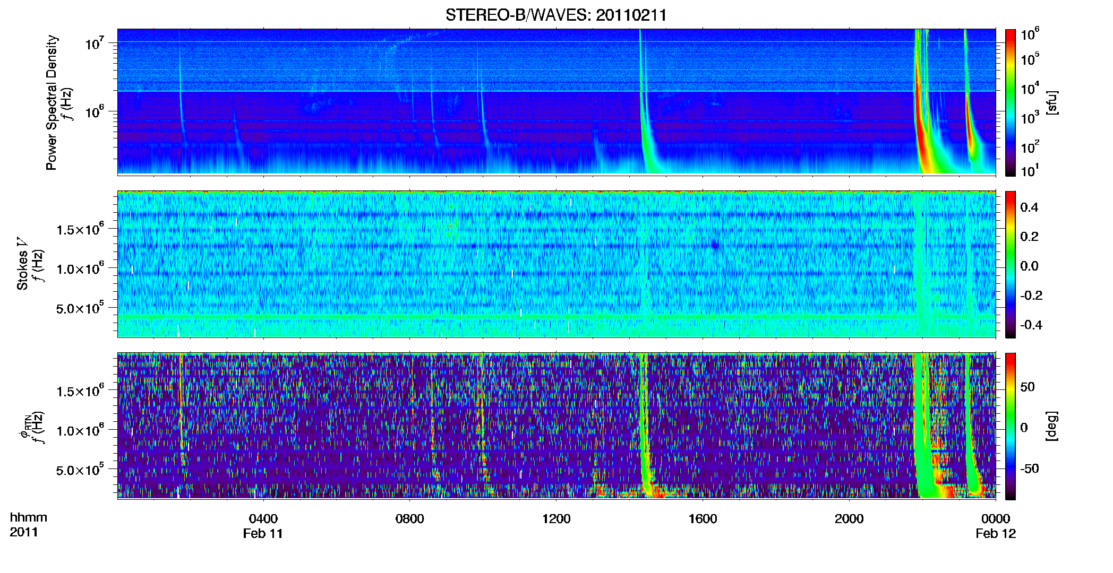The width and height of the screenshot is (1113, 573).
Task: Click the 1200 time tick label
Action: click(x=556, y=518)
